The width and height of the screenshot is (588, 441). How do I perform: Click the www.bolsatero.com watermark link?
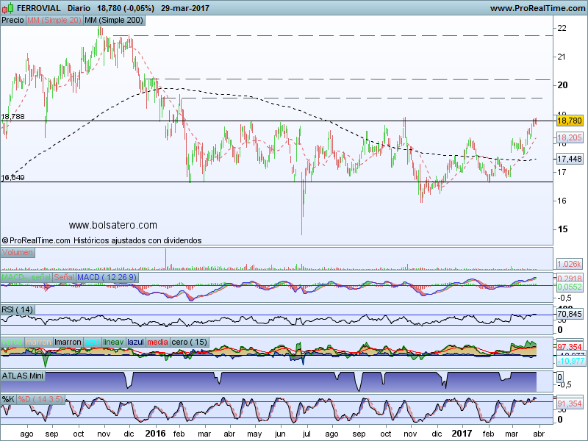112,225
